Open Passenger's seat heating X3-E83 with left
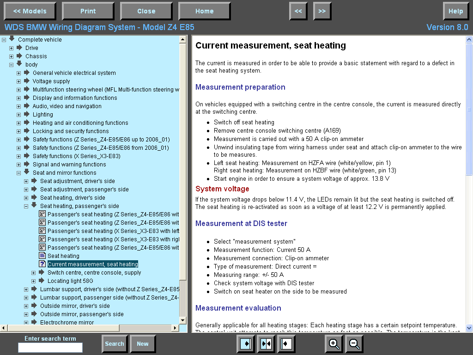473x355 pixels. [113, 231]
